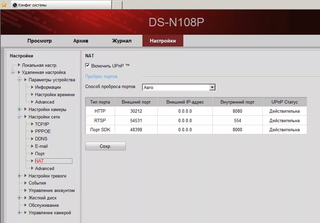Select the RTSP port type cell
Image resolution: width=320 pixels, height=223 pixels.
pos(100,120)
